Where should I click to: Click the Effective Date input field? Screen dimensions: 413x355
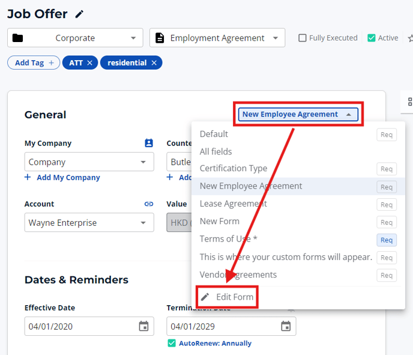[78, 326]
